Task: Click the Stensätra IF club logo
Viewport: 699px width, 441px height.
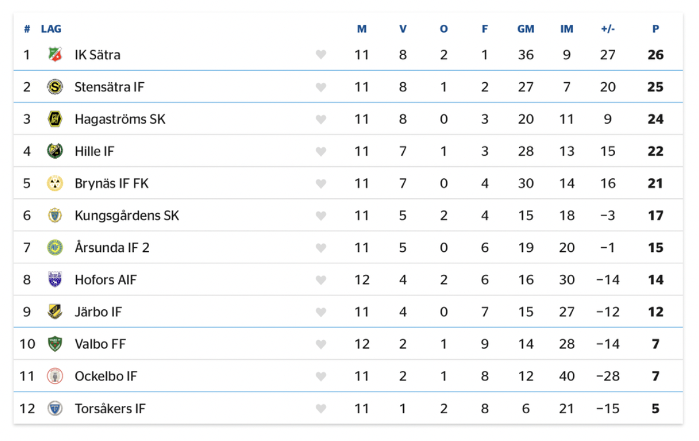Action: point(55,86)
